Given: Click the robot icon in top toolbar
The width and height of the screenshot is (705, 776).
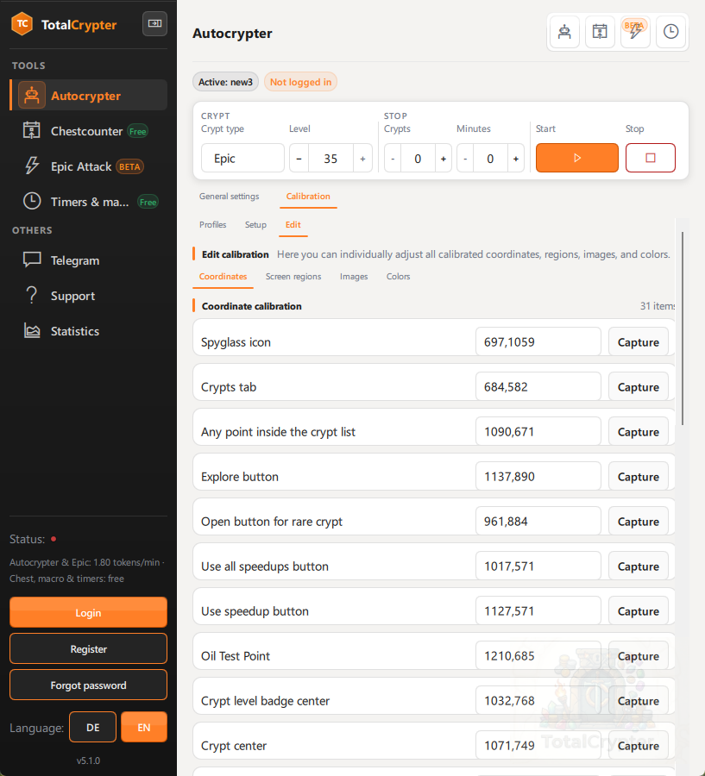Looking at the screenshot, I should pos(564,32).
